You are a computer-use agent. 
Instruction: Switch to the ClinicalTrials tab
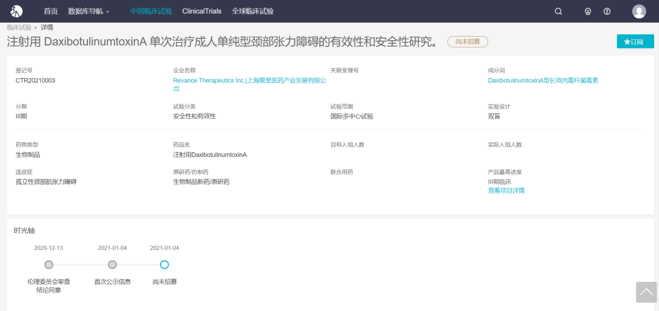point(202,12)
